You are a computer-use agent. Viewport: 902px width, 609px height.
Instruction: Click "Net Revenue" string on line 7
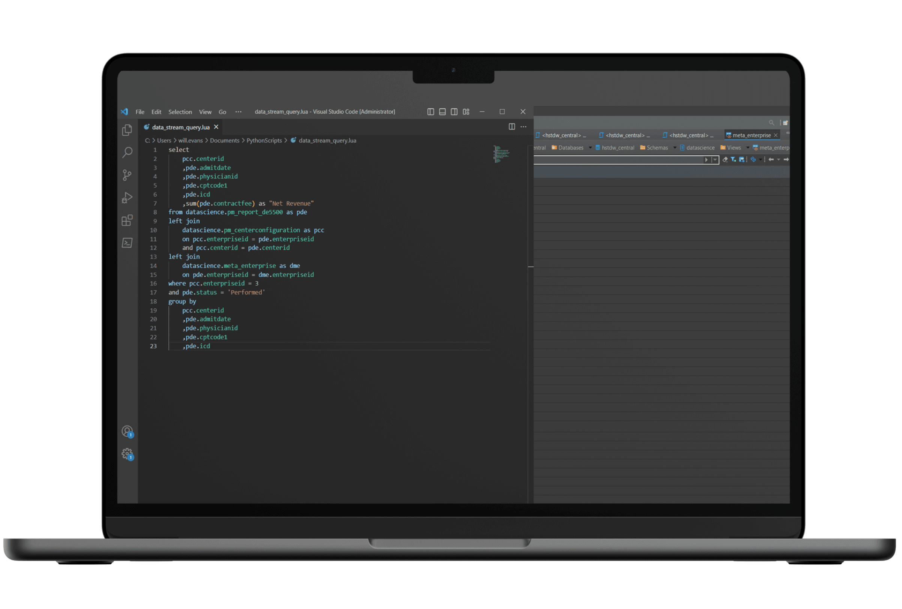(291, 203)
